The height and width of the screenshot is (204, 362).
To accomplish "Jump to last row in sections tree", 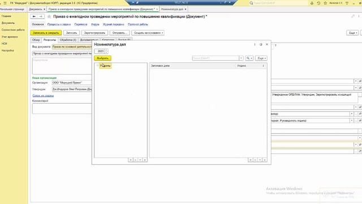I will (145, 160).
